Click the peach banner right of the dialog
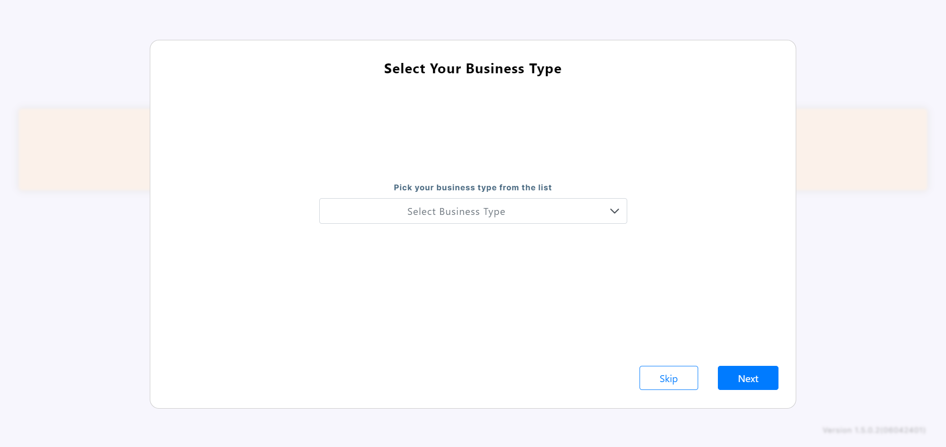 coord(861,149)
